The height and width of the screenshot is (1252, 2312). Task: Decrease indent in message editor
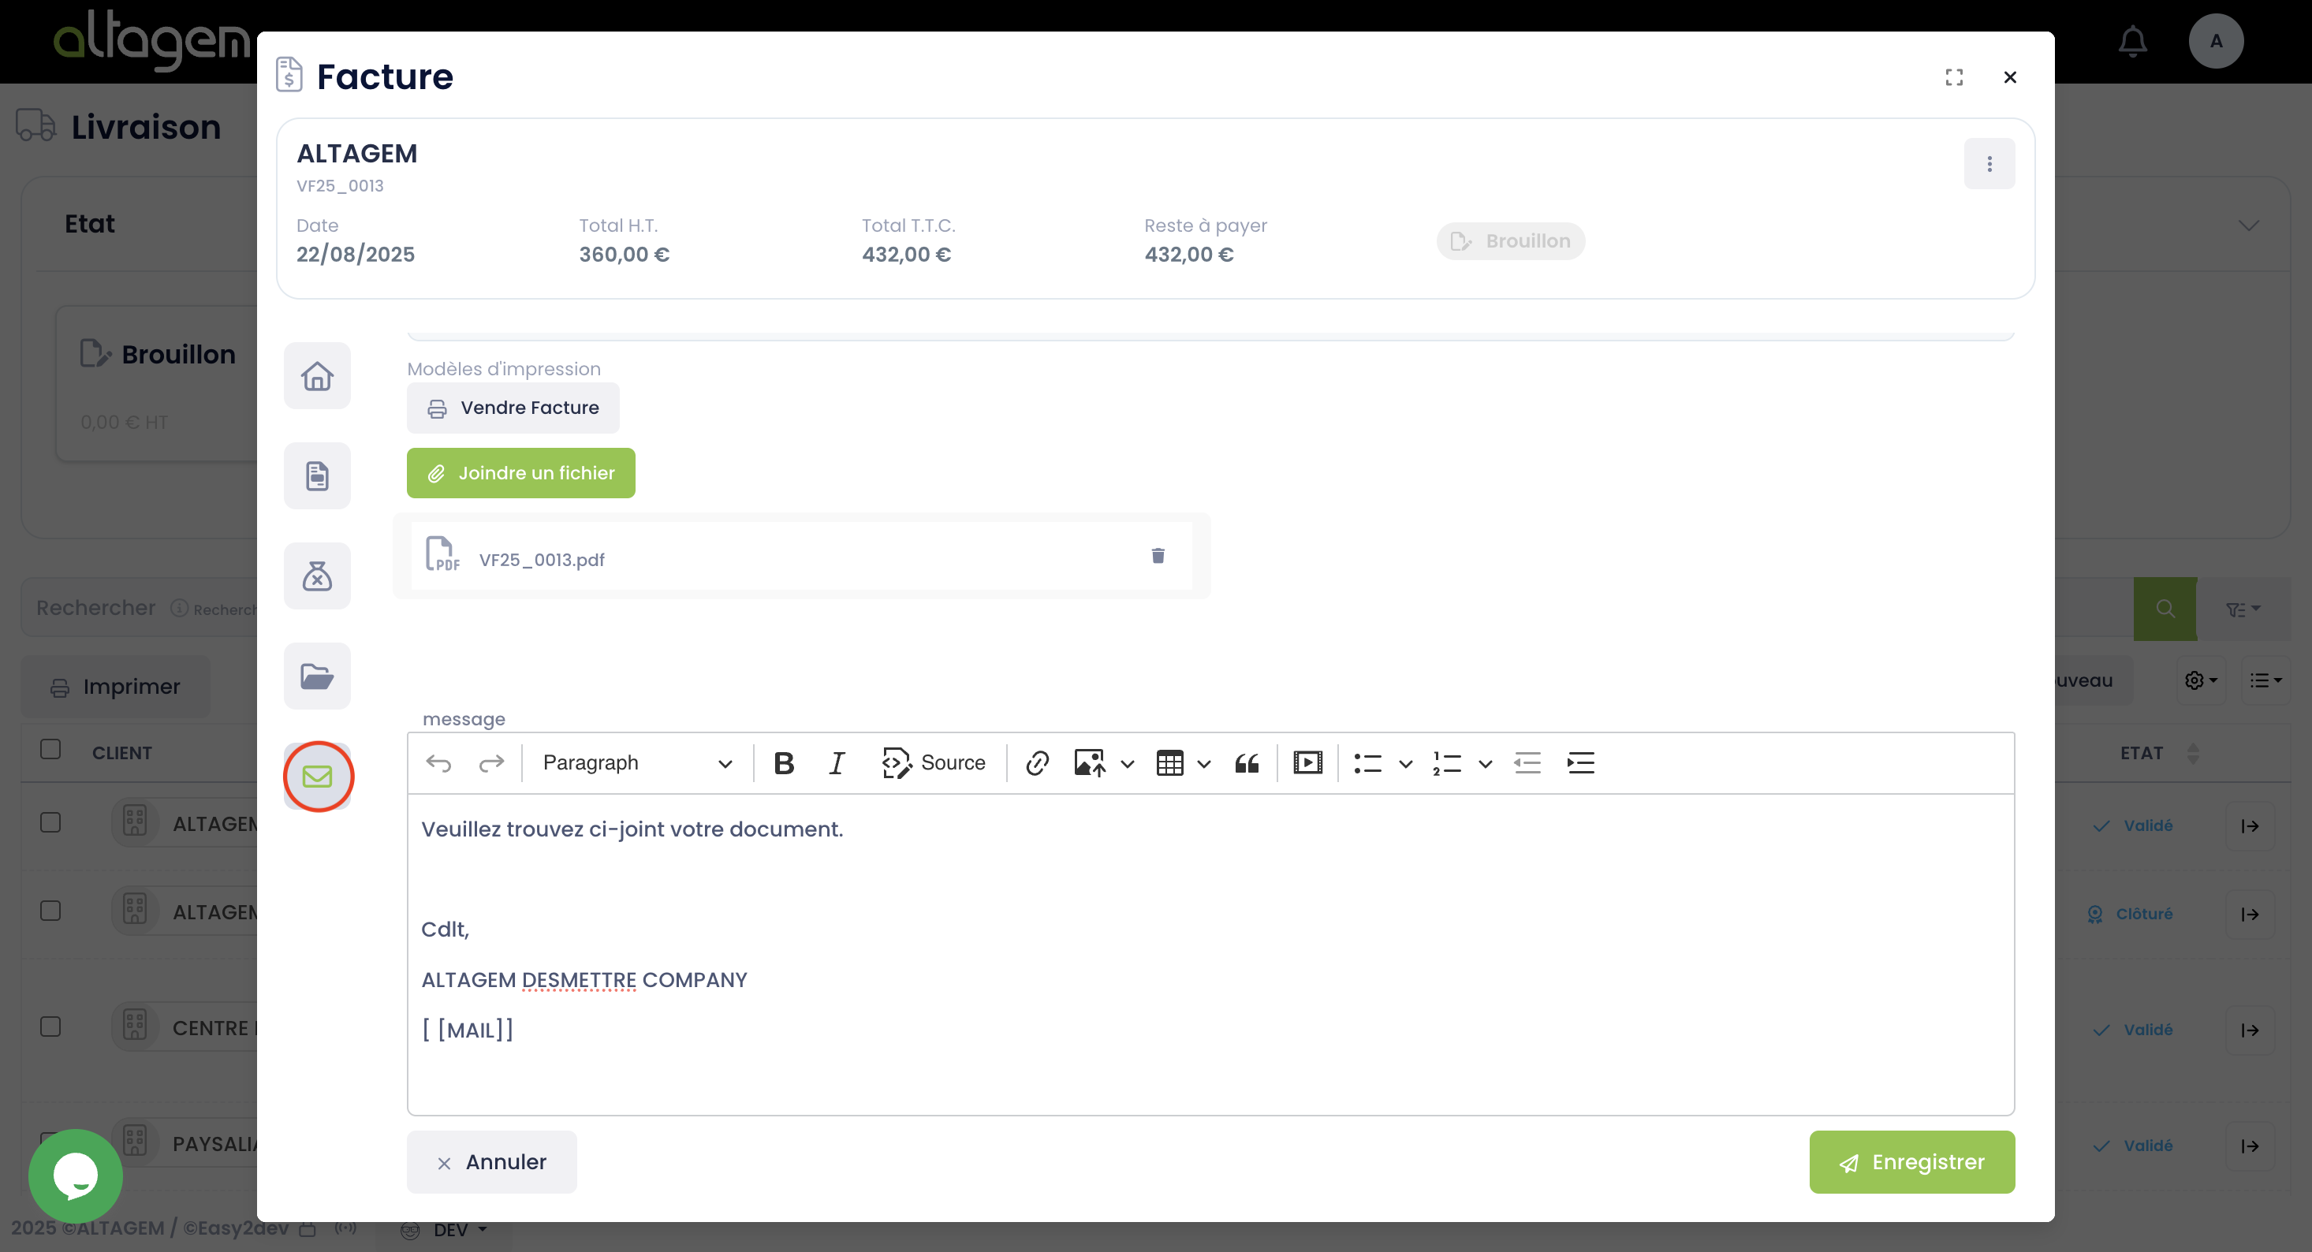[x=1527, y=763]
